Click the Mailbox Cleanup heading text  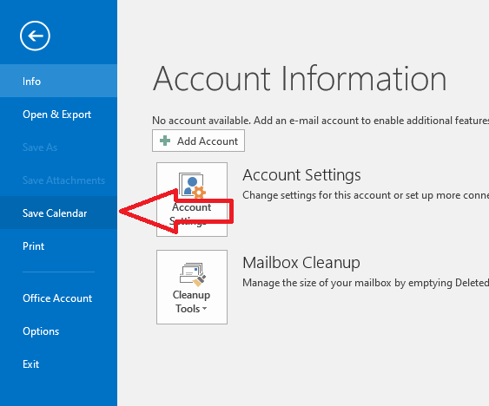[301, 263]
